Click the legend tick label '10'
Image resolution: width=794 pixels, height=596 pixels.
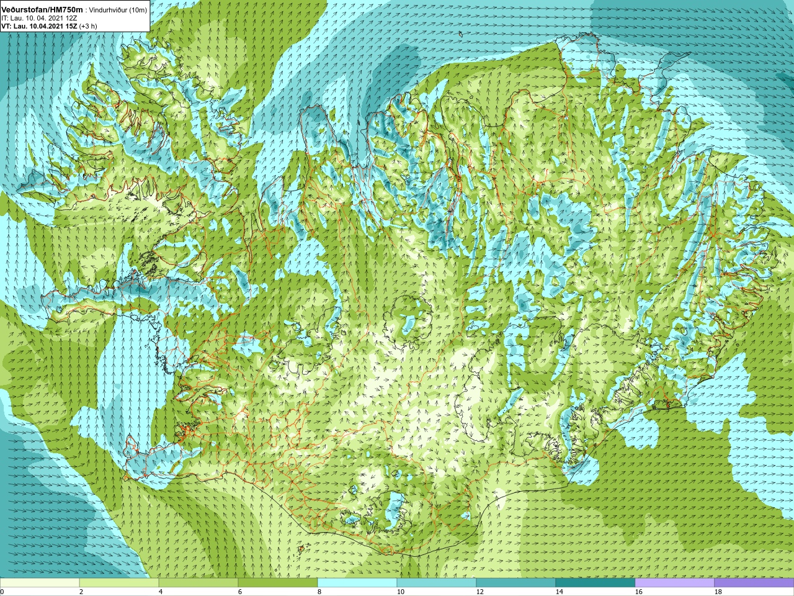coord(401,592)
